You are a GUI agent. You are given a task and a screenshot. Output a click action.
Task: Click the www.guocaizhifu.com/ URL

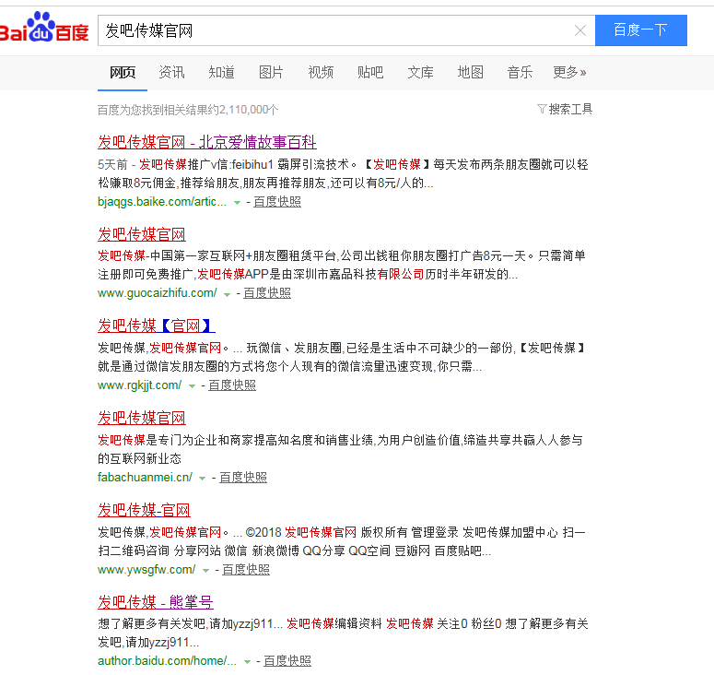(158, 293)
